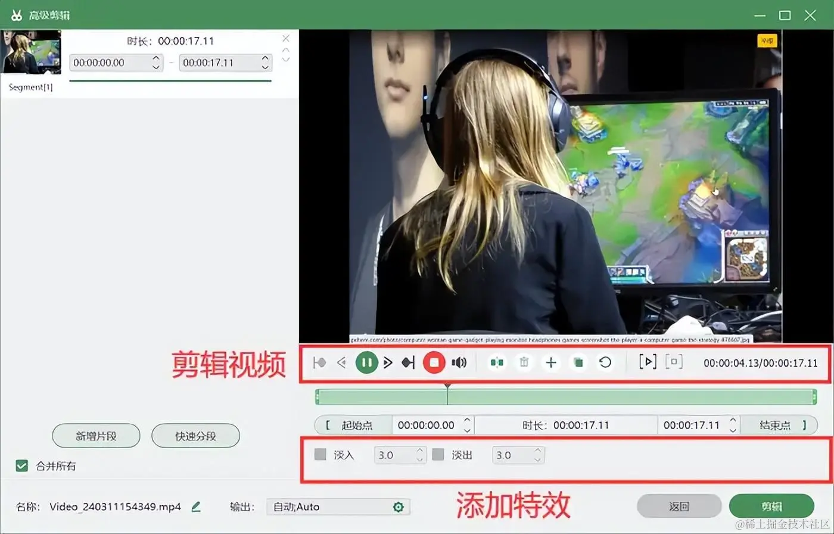
Task: Click the green copy segment icon
Action: 578,362
